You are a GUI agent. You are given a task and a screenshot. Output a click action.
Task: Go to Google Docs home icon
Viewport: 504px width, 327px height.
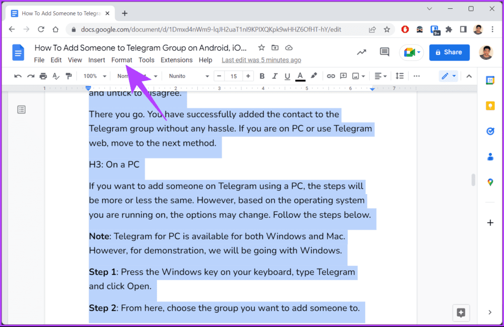[x=18, y=52]
